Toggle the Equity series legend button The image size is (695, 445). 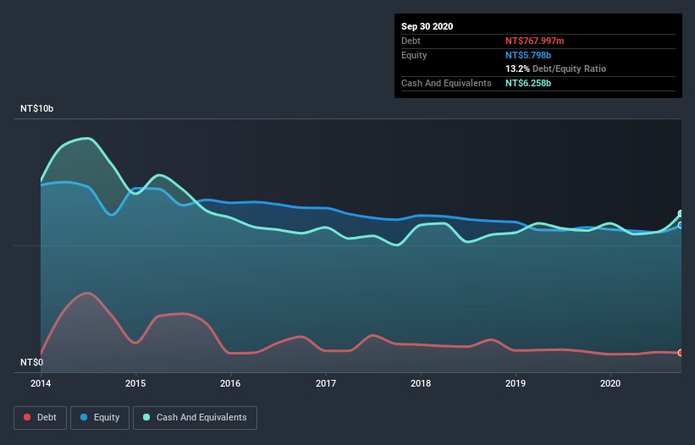100,418
